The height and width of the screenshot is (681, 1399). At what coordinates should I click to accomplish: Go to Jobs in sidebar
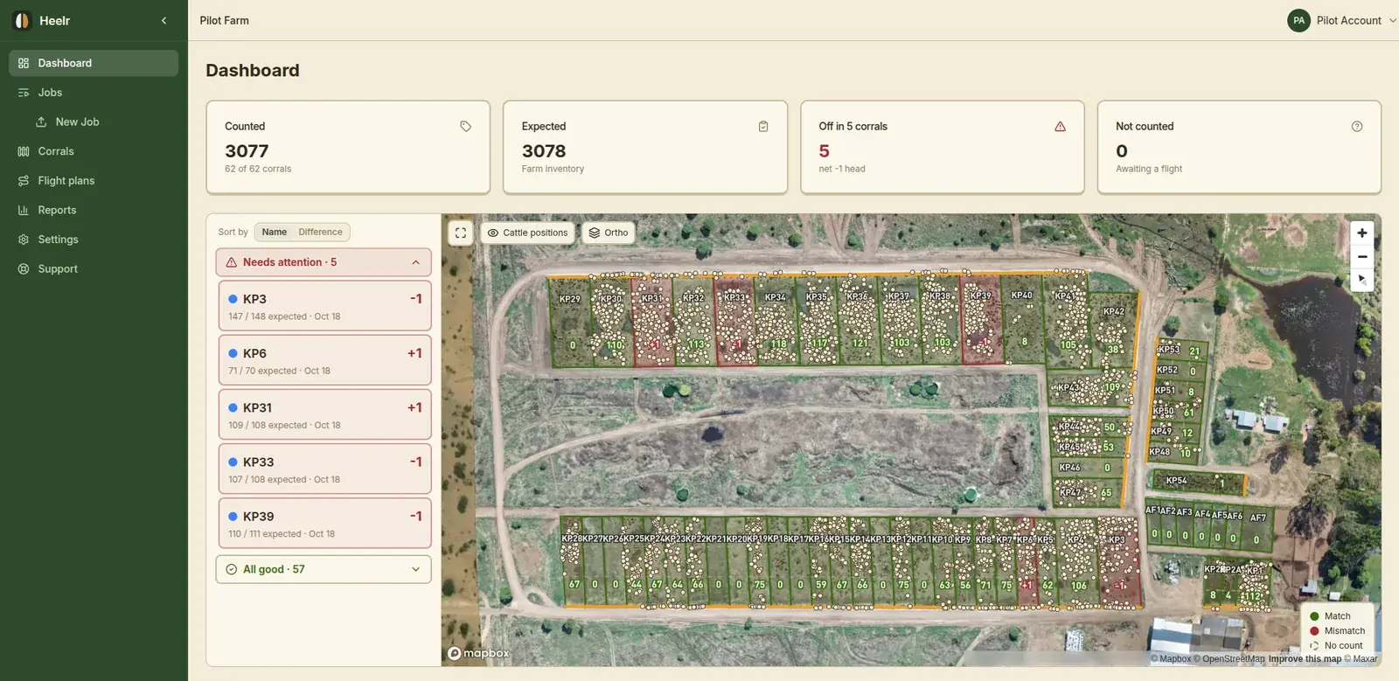pyautogui.click(x=94, y=93)
